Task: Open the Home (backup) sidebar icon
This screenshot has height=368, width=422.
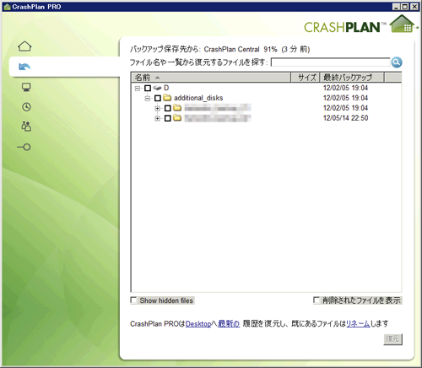Action: pos(24,46)
